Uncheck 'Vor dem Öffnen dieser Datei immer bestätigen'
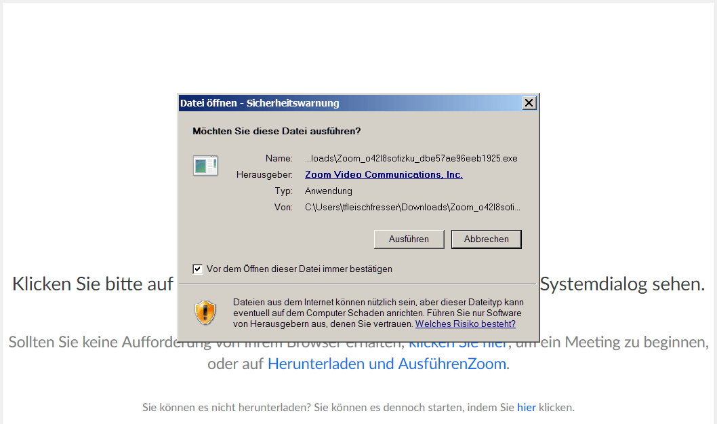This screenshot has width=717, height=424. click(197, 269)
